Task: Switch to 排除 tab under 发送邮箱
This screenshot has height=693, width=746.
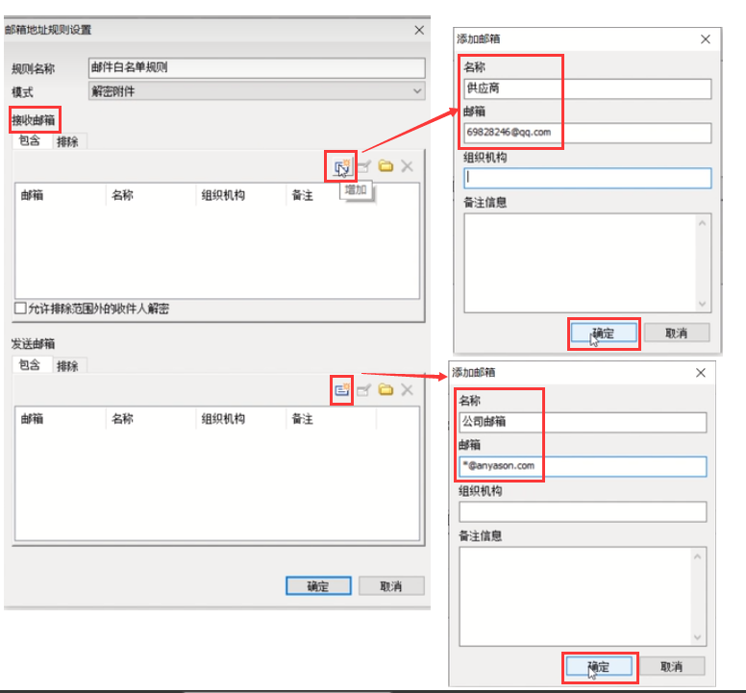Action: coord(67,366)
